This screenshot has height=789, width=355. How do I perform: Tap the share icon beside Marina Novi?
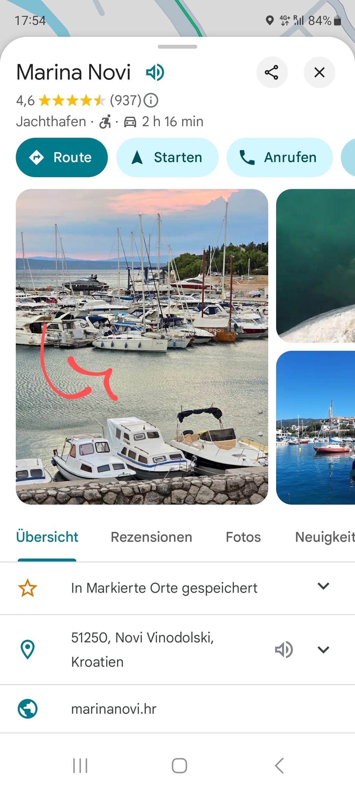click(x=272, y=72)
